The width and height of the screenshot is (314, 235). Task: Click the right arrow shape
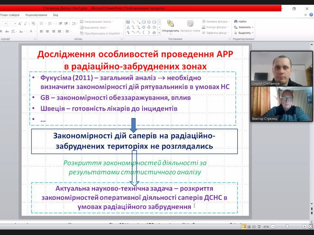144,27
